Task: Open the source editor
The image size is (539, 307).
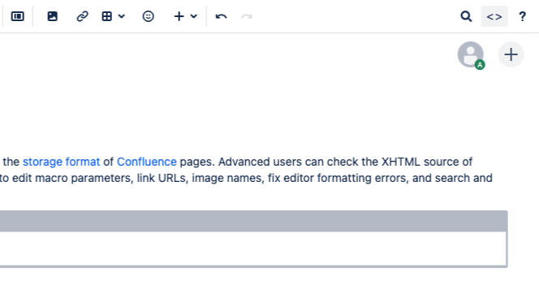Action: [494, 16]
